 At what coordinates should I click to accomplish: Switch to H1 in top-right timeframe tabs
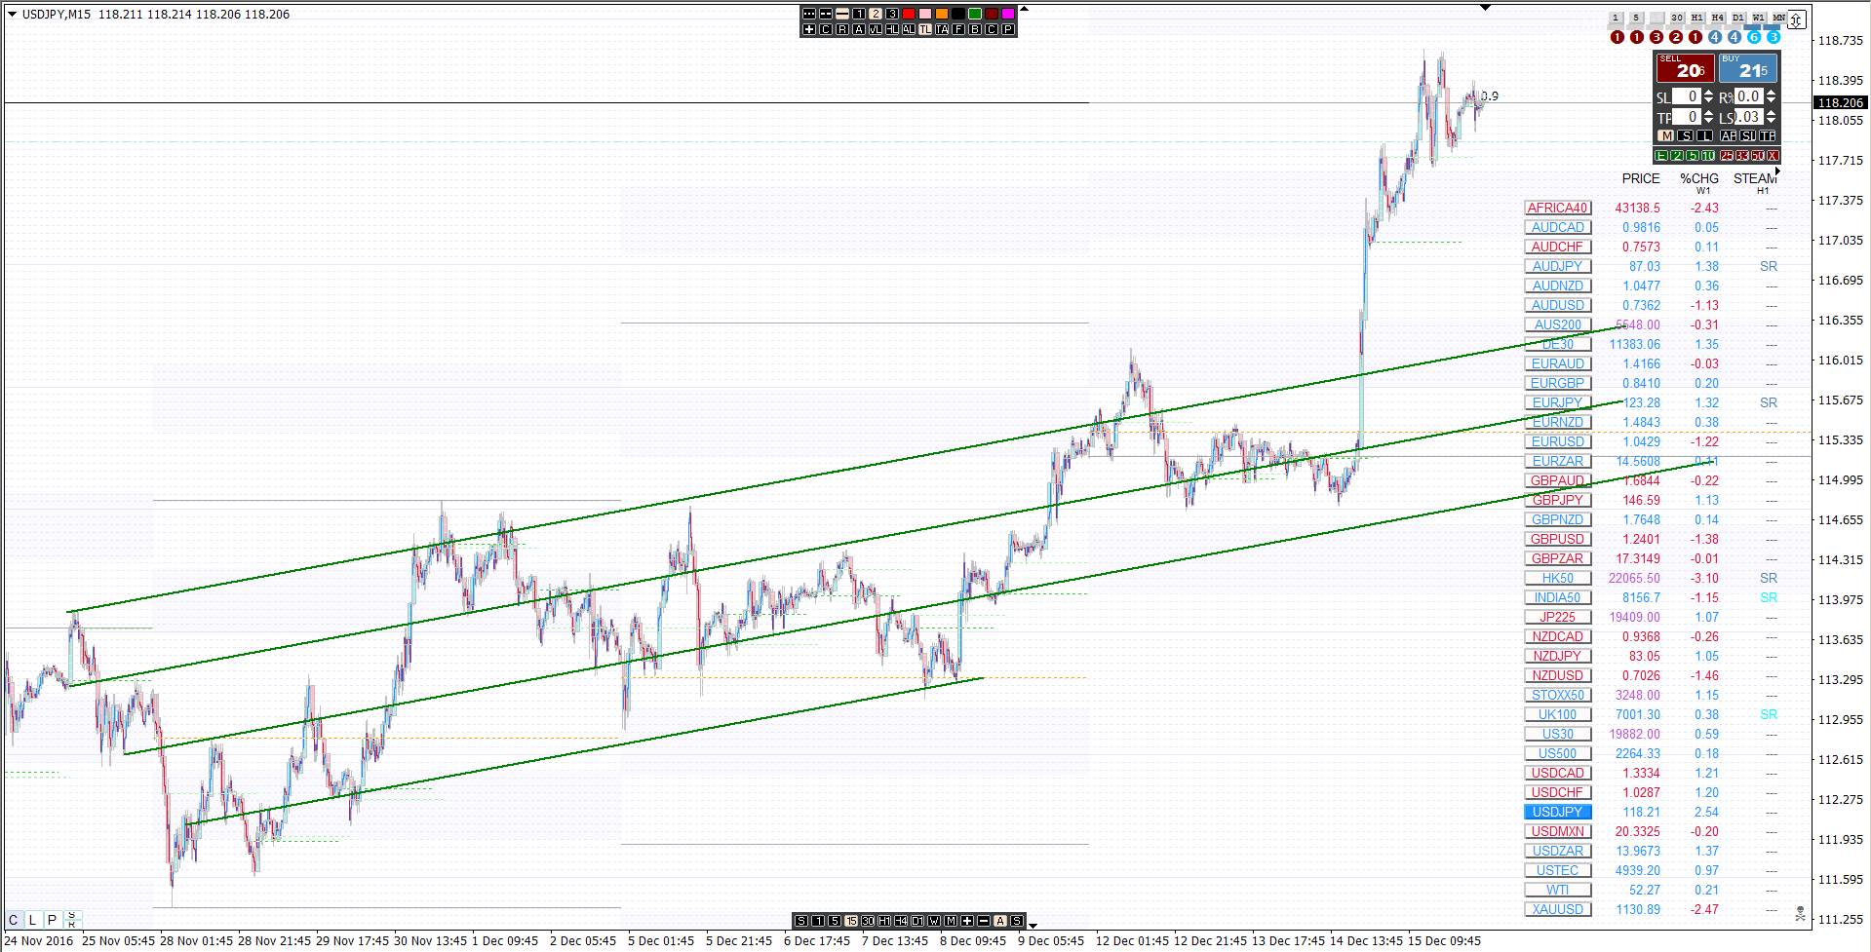(x=1697, y=18)
